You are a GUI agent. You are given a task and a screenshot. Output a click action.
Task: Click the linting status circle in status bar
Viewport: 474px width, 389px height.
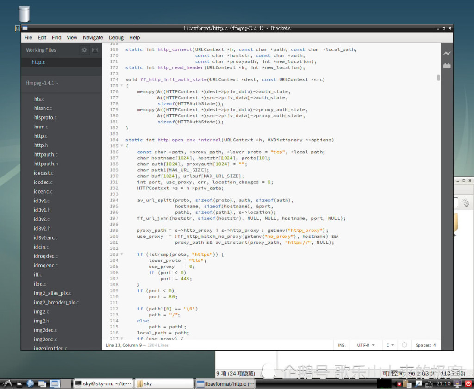(404, 345)
